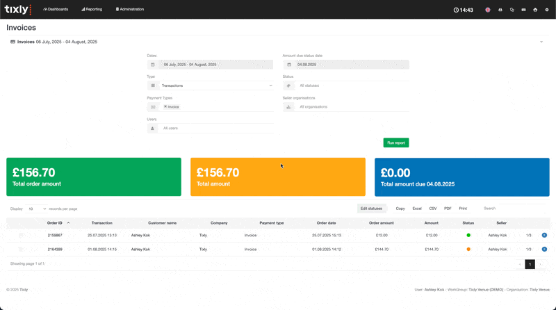Sort by Company column header
The height and width of the screenshot is (310, 556).
click(219, 223)
